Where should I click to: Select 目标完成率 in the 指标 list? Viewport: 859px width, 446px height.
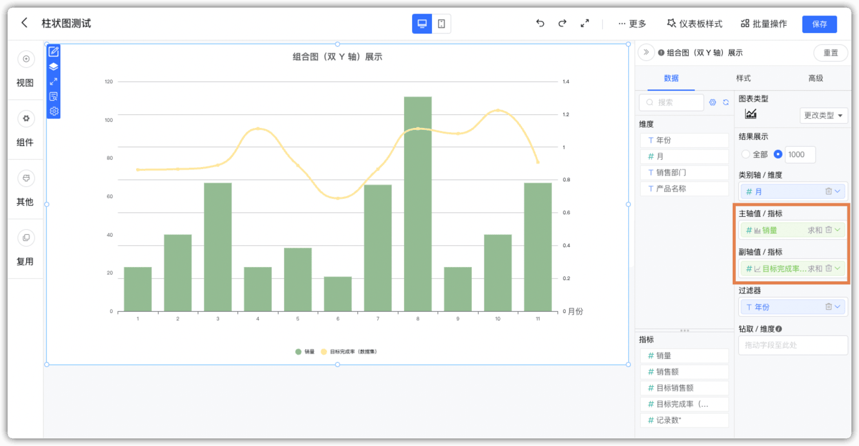point(684,404)
